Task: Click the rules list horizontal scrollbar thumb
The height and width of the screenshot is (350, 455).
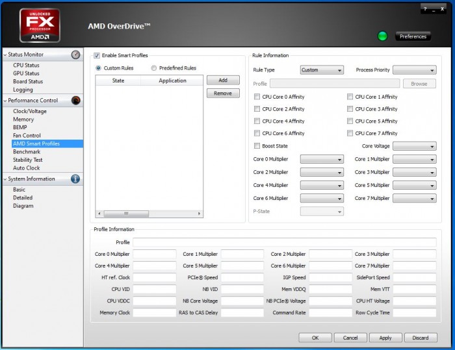Action: tap(126, 214)
